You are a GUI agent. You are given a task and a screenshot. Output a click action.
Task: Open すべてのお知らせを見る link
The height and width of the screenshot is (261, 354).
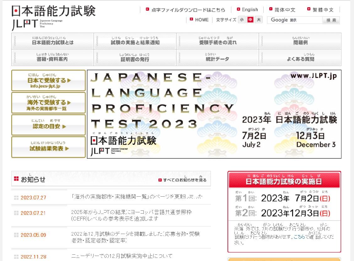(x=185, y=180)
